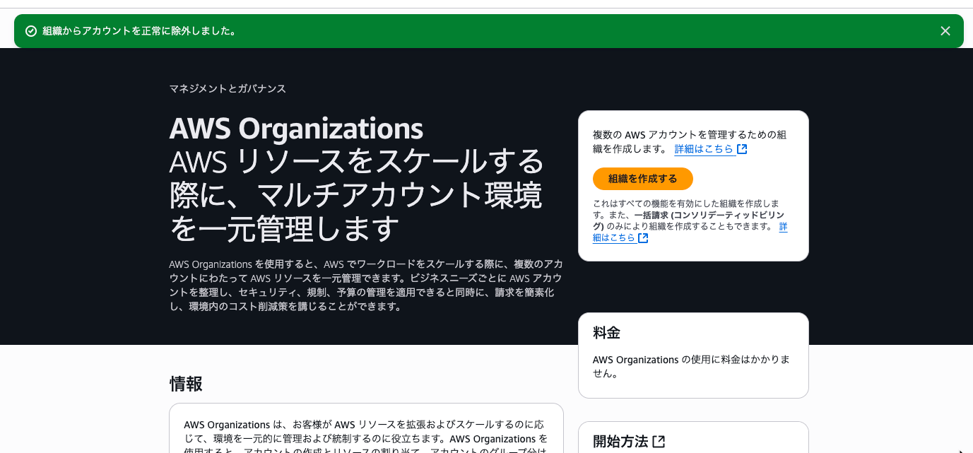The width and height of the screenshot is (973, 453).
Task: Click the 料金 card heading
Action: pyautogui.click(x=606, y=332)
